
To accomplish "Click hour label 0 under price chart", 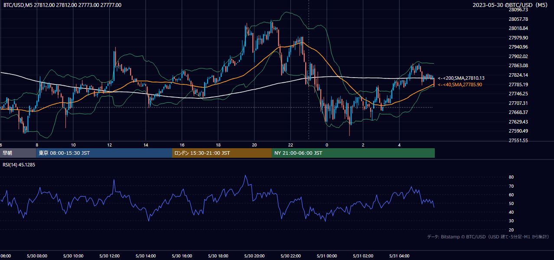I will (327, 145).
